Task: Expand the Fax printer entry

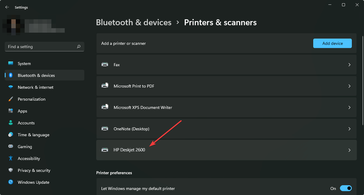Action: point(349,64)
